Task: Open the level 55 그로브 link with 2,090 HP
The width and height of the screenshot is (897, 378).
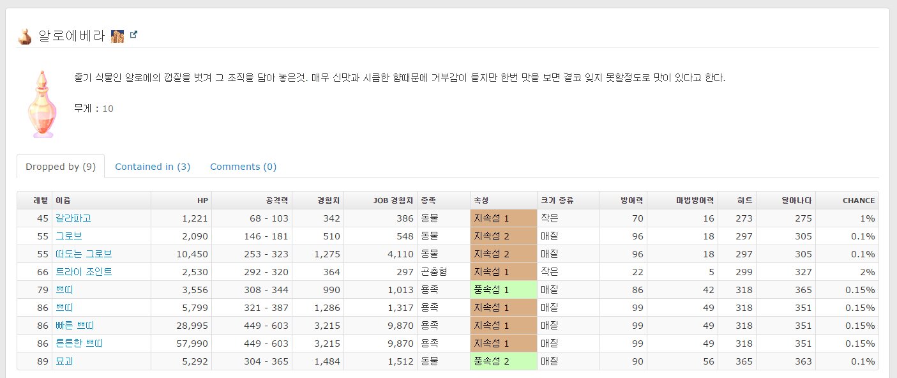Action: [x=68, y=236]
